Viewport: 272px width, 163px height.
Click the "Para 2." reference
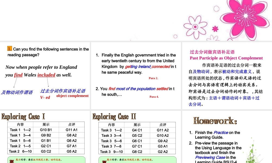tap(153, 78)
